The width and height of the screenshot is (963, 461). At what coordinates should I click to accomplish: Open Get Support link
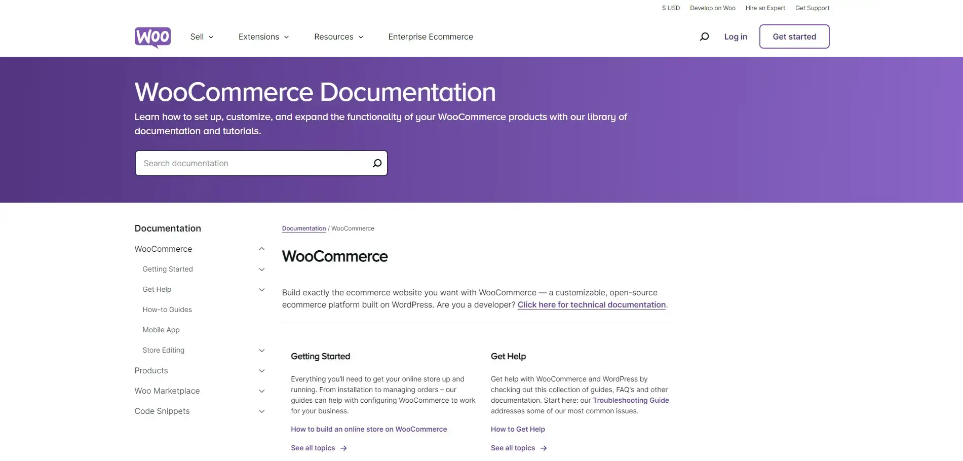tap(813, 8)
